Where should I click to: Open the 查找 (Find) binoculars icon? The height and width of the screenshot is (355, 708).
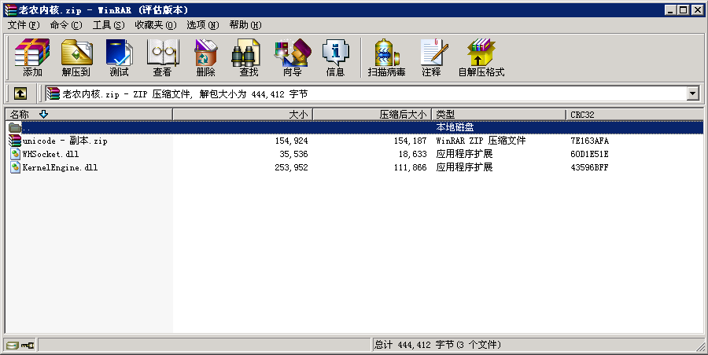[x=249, y=57]
